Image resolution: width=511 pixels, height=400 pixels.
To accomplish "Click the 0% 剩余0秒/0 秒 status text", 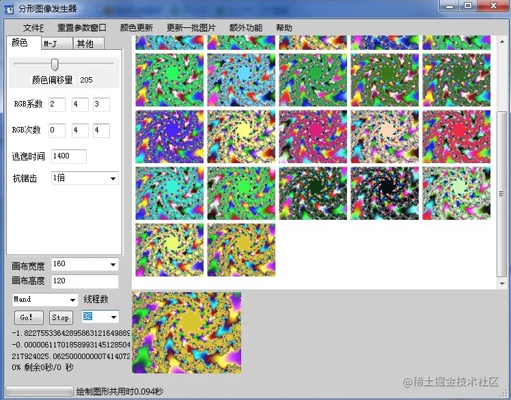I will [42, 367].
